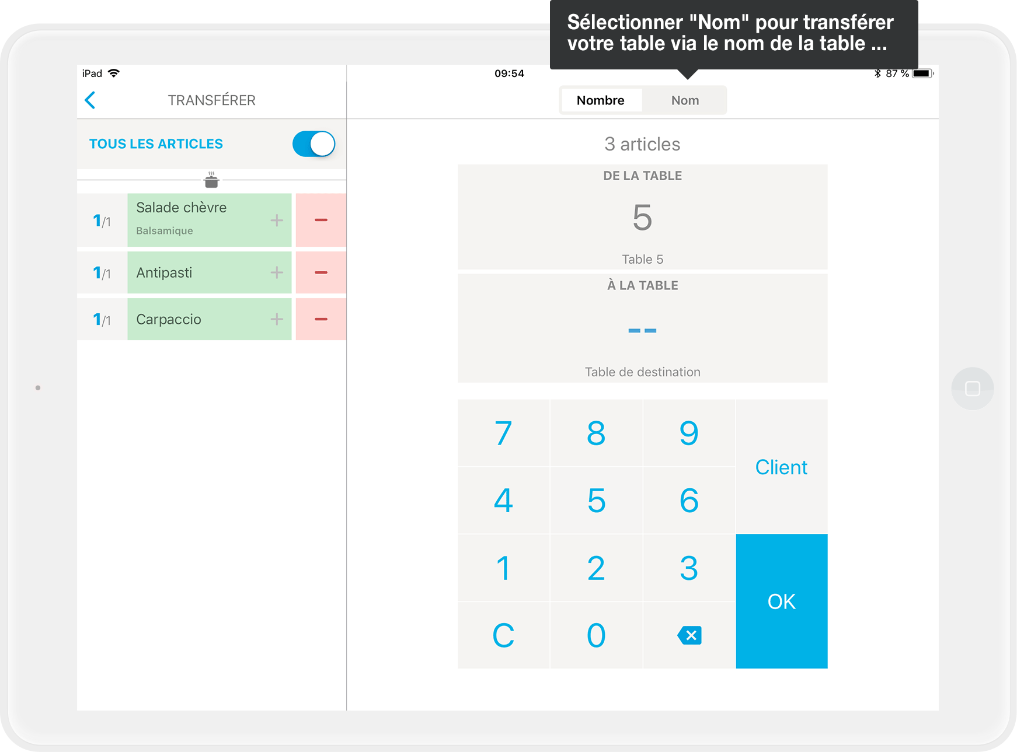Screen dimensions: 1017x752
Task: Remove Salade chèvre with red minus
Action: [x=321, y=220]
